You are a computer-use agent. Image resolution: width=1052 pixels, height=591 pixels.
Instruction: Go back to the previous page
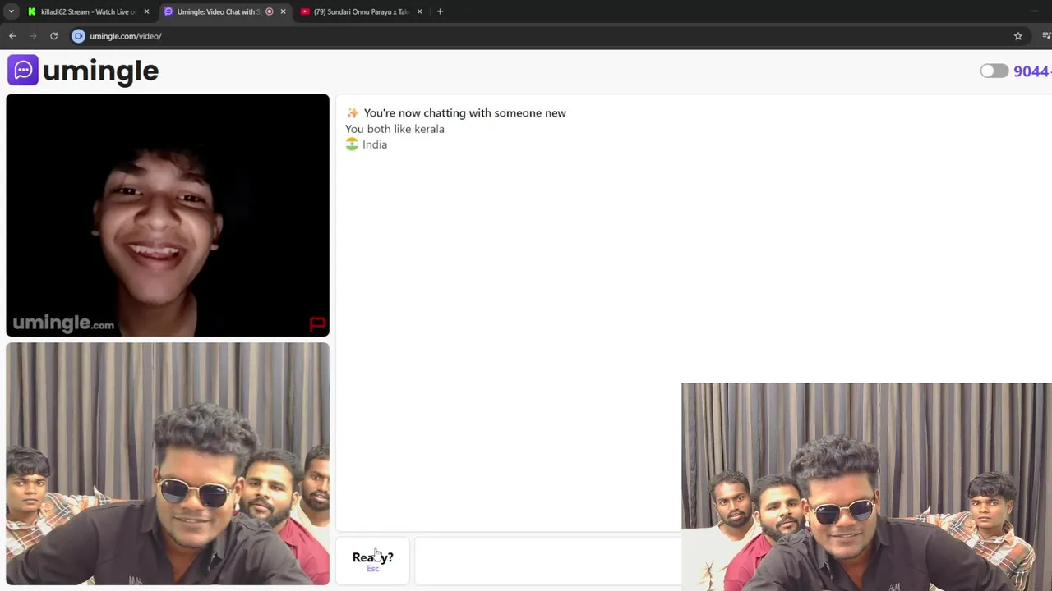click(12, 36)
